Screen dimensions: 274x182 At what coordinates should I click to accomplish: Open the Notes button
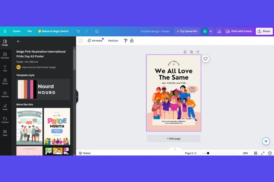click(85, 153)
